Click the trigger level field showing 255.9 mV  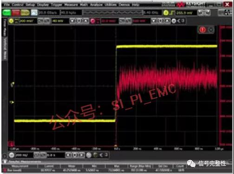click(x=186, y=13)
